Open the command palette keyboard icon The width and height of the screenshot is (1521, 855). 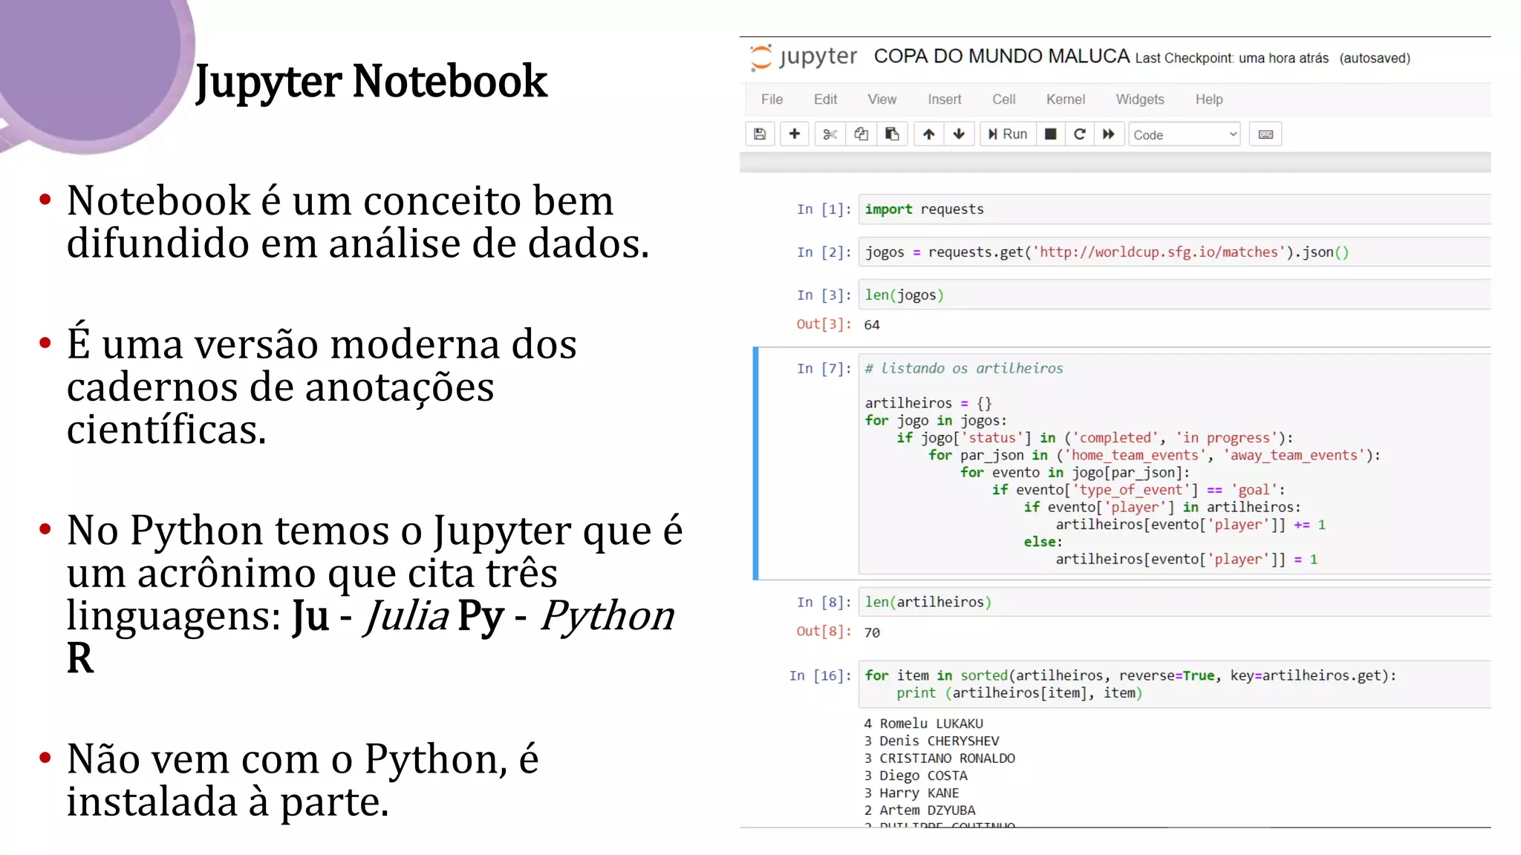[1266, 134]
